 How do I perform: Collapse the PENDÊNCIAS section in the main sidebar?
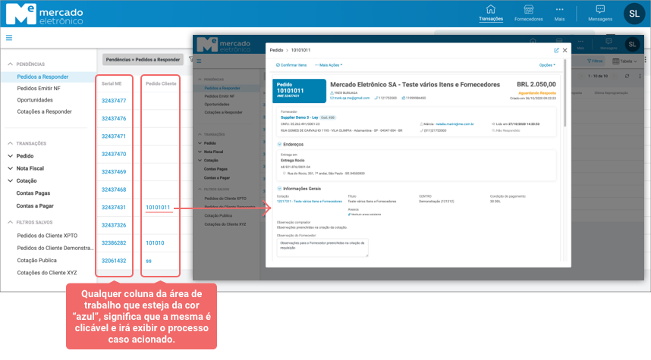[x=11, y=64]
